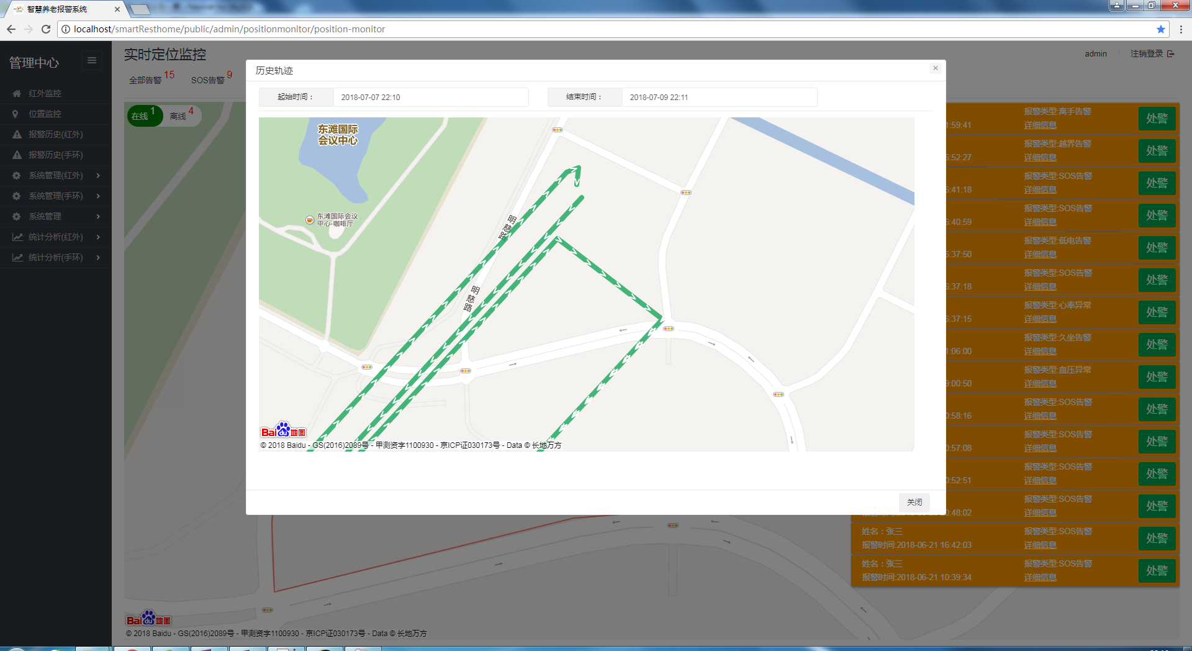Open 报警历史(手环) in the sidebar

(55, 155)
